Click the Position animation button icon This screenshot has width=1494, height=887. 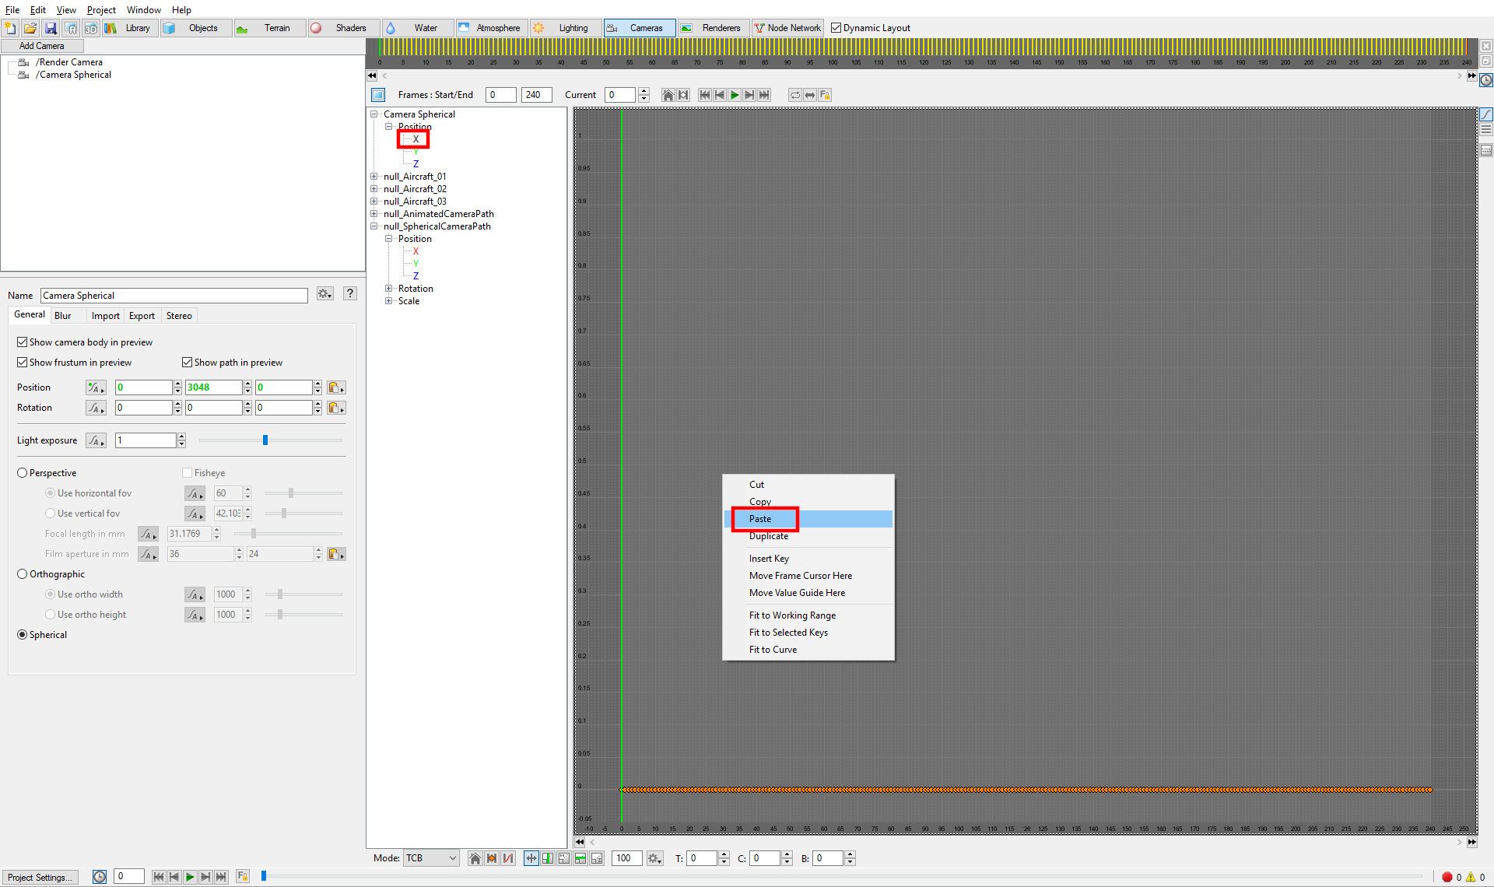(x=96, y=387)
